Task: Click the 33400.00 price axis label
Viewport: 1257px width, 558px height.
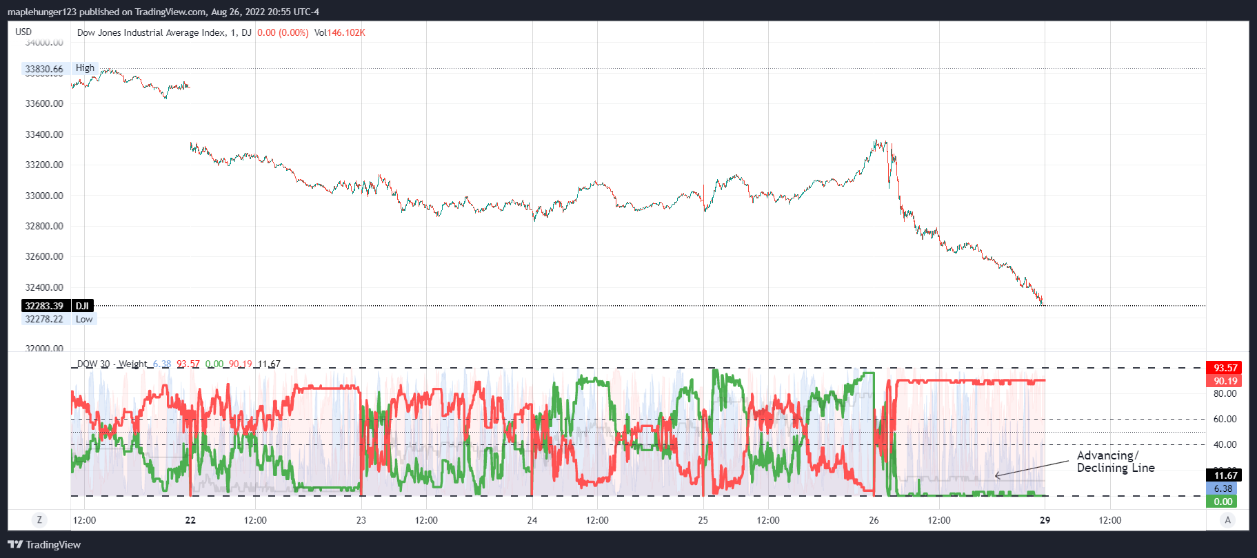Action: [44, 134]
